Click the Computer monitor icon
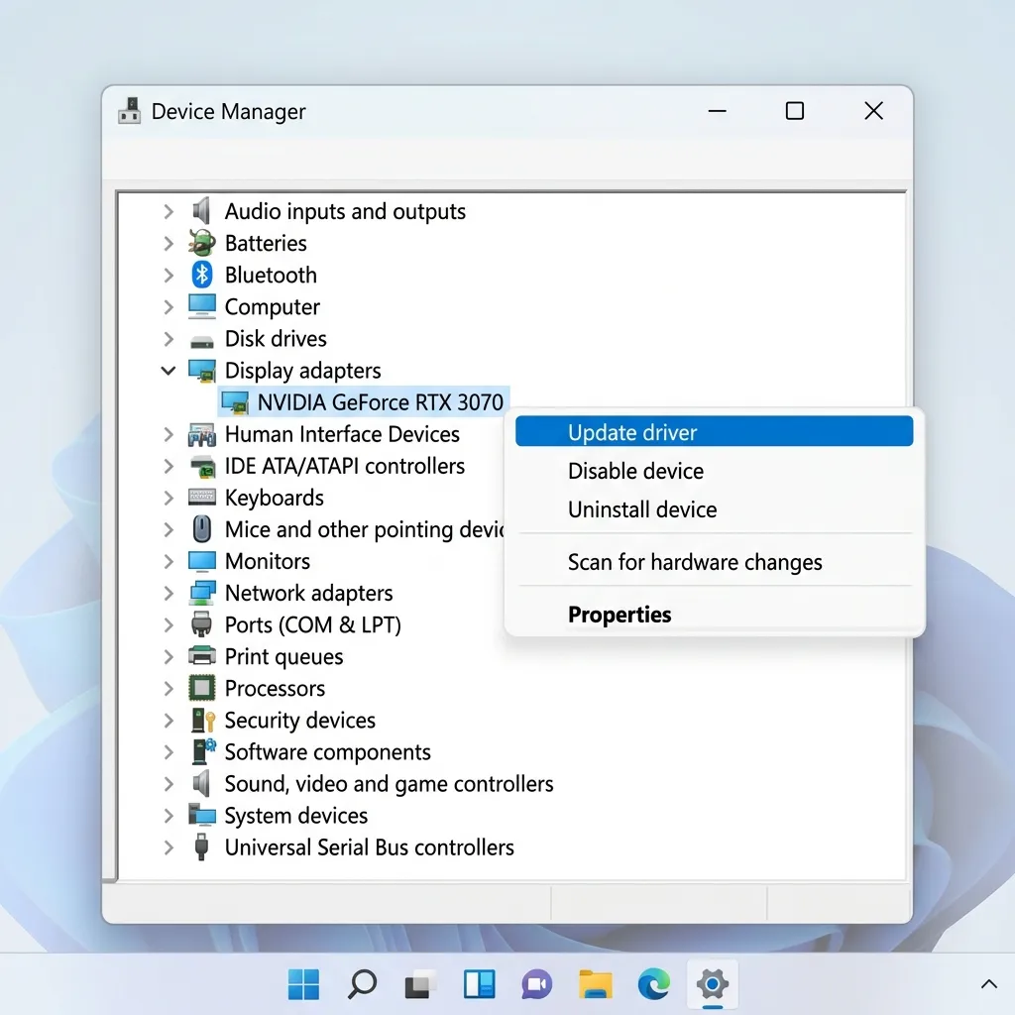 tap(202, 306)
